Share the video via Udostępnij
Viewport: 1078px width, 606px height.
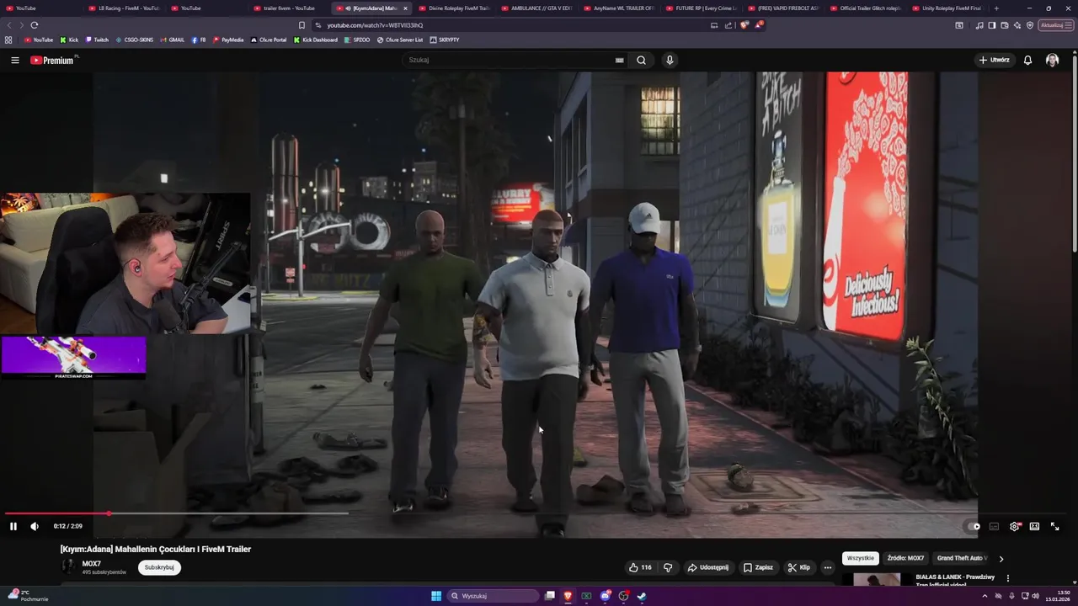[x=707, y=567]
